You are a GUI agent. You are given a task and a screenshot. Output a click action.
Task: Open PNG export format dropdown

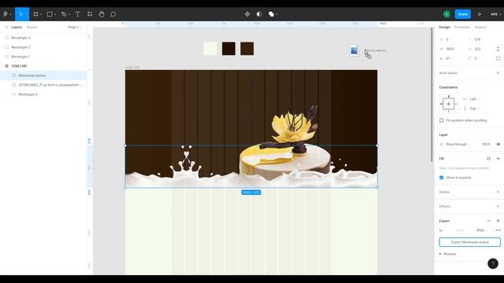pyautogui.click(x=481, y=230)
